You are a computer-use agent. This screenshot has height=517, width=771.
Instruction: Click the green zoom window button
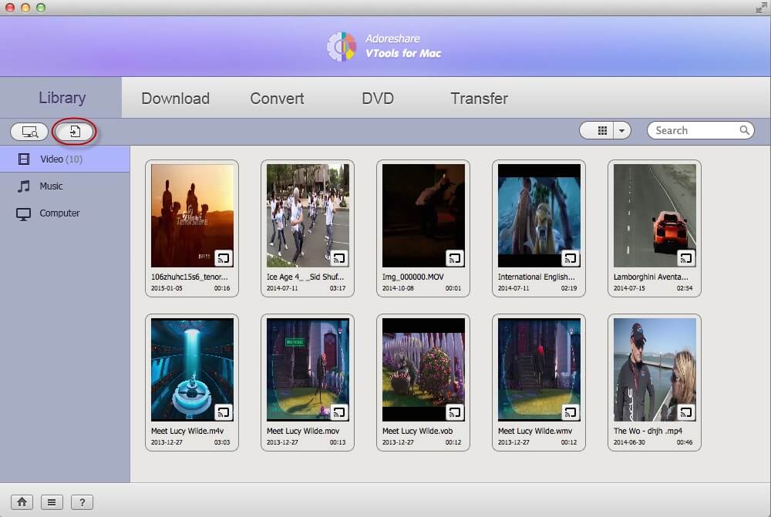click(x=41, y=8)
